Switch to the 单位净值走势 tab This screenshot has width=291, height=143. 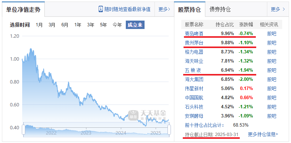pyautogui.click(x=23, y=10)
